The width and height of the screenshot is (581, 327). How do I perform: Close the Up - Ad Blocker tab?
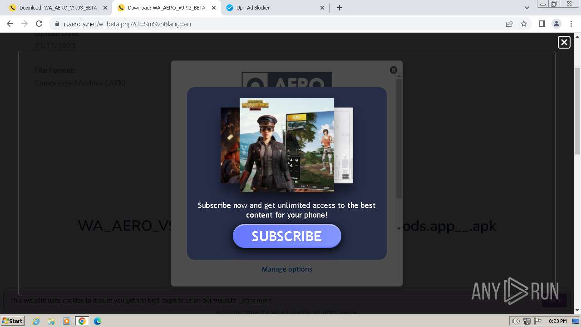coord(322,8)
